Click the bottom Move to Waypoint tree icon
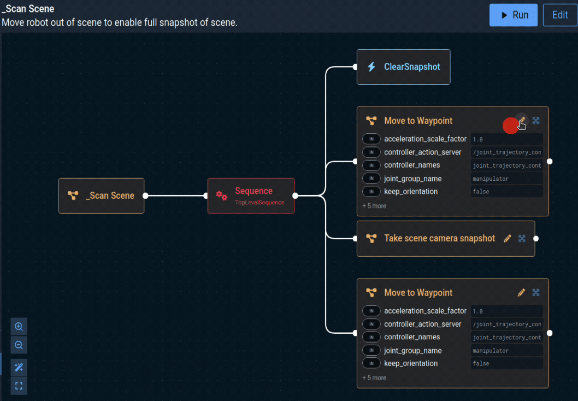578x401 pixels. click(x=371, y=293)
